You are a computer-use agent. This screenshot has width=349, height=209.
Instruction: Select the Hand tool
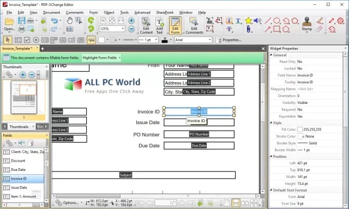[x=69, y=21]
